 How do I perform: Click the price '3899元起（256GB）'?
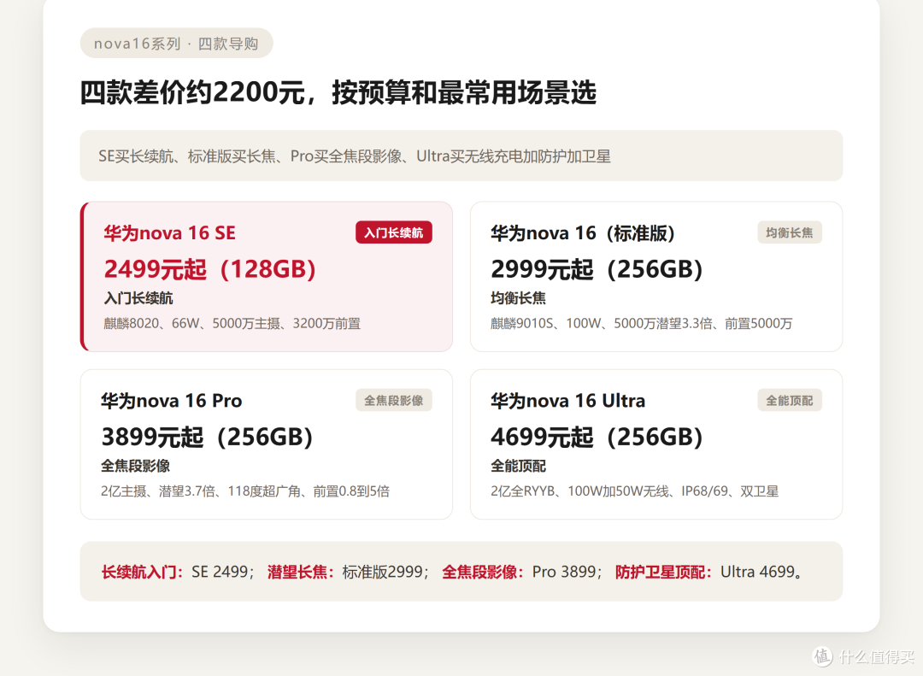pos(207,437)
